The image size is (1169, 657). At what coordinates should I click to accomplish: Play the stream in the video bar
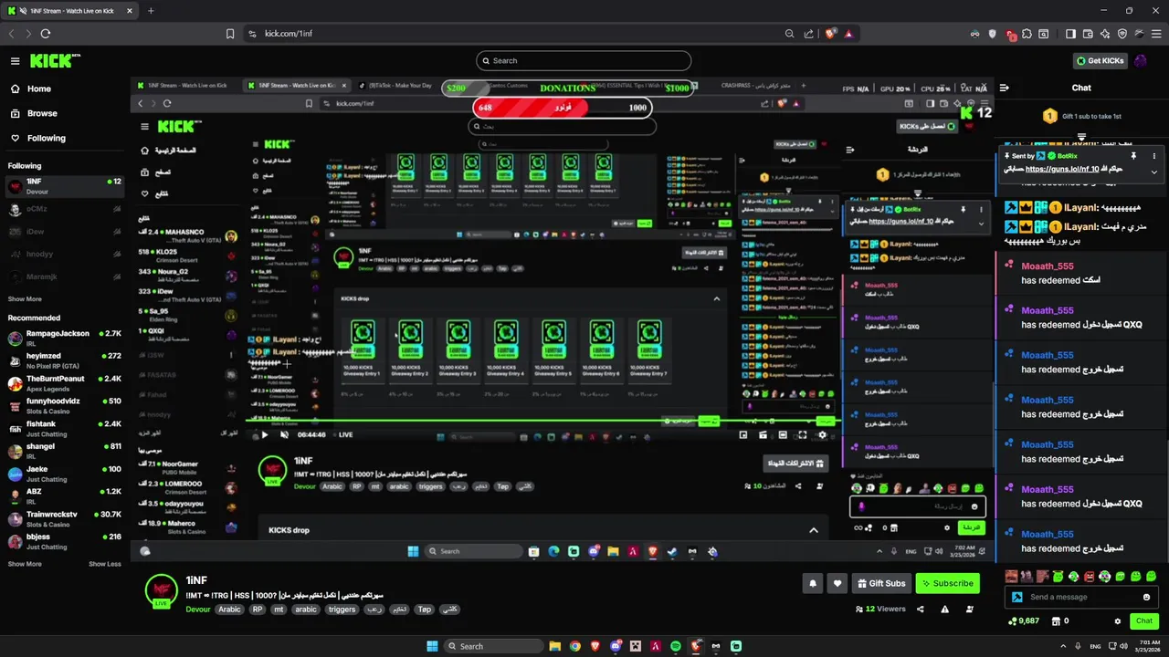(x=265, y=434)
